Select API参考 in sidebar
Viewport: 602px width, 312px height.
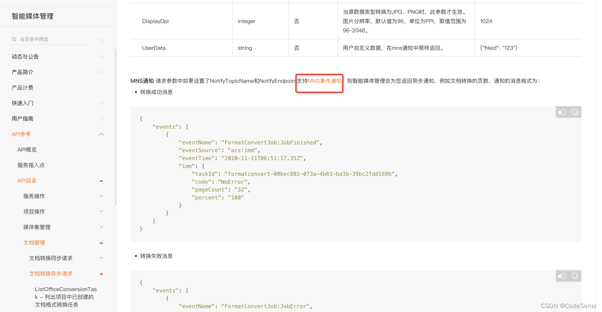point(21,134)
